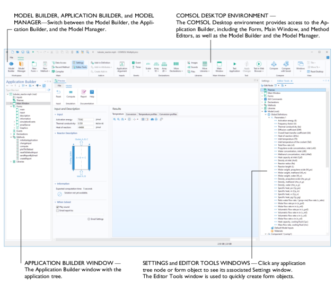The height and width of the screenshot is (292, 334).
Task: Open Model Manager from the ribbon
Action: click(x=21, y=66)
